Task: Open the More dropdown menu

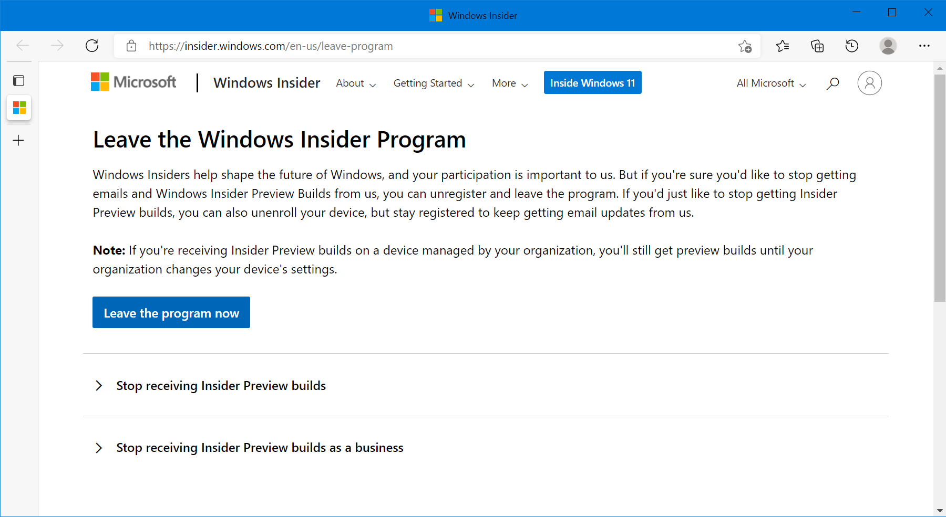Action: click(x=509, y=83)
